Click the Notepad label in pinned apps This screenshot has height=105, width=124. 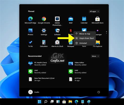click(71, 46)
